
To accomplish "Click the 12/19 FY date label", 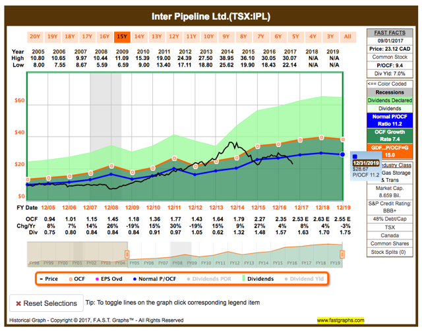I will point(344,208).
